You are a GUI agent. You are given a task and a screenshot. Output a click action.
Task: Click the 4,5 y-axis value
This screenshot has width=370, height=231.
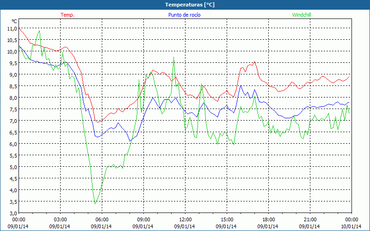point(13,179)
